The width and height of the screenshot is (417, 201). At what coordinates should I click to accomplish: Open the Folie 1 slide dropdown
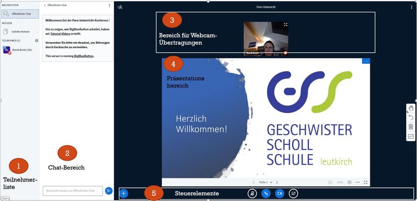265,182
